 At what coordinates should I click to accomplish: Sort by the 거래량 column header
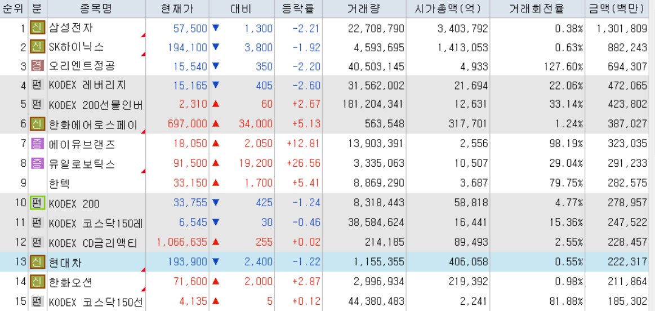(364, 9)
